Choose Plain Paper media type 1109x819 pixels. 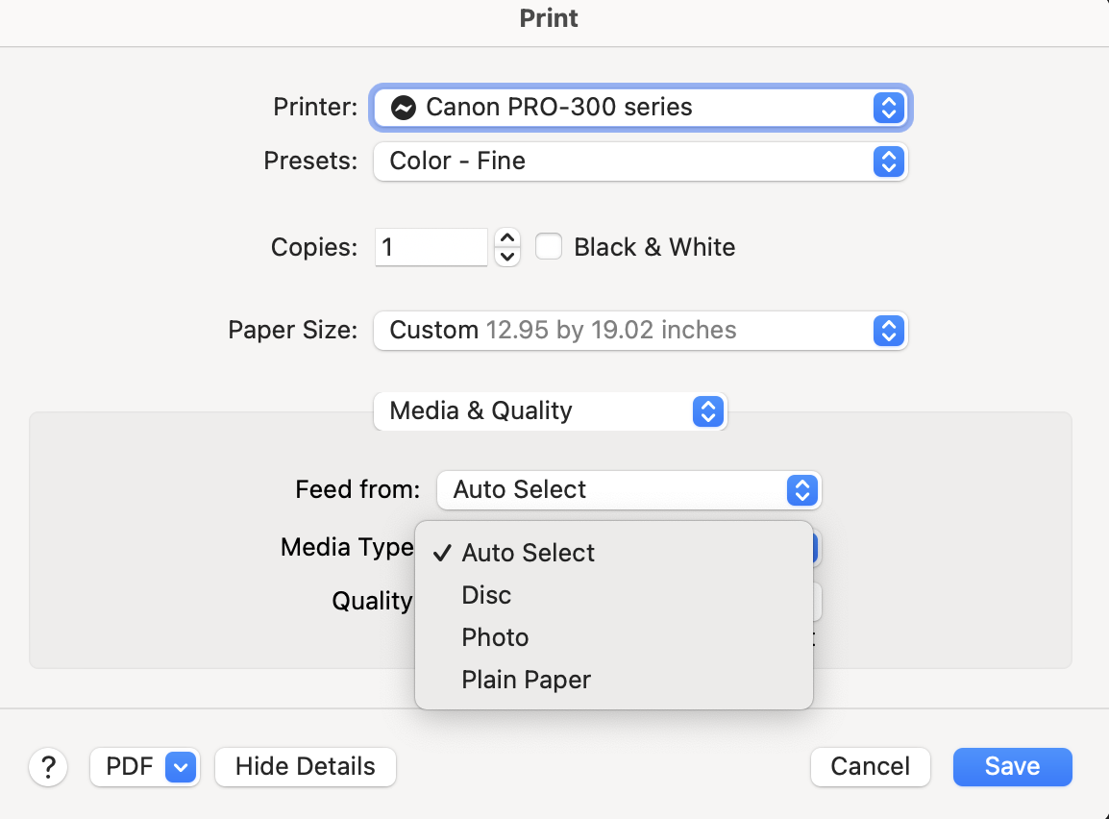pyautogui.click(x=527, y=681)
